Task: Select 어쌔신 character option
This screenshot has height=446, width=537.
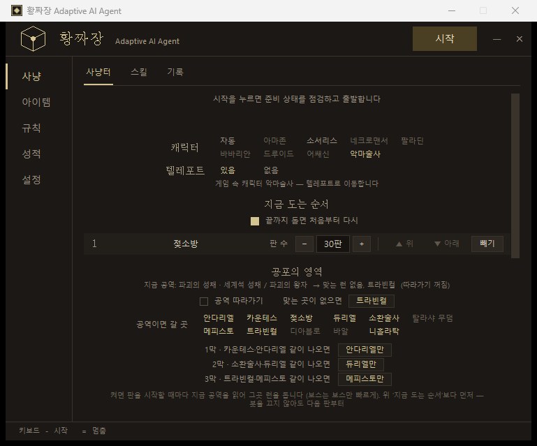Action: click(318, 154)
